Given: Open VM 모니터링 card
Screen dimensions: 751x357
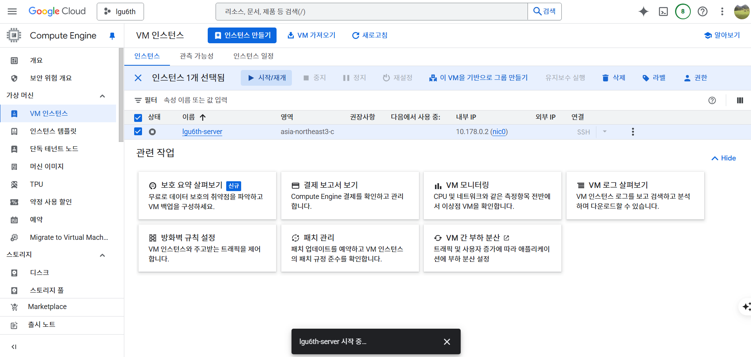Looking at the screenshot, I should tap(493, 195).
